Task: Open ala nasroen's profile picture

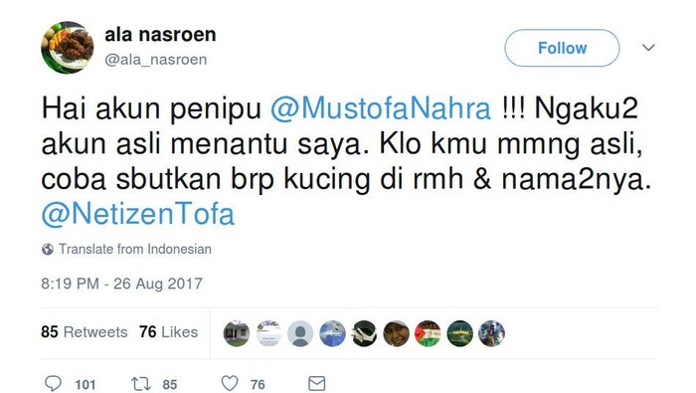Action: coord(67,47)
